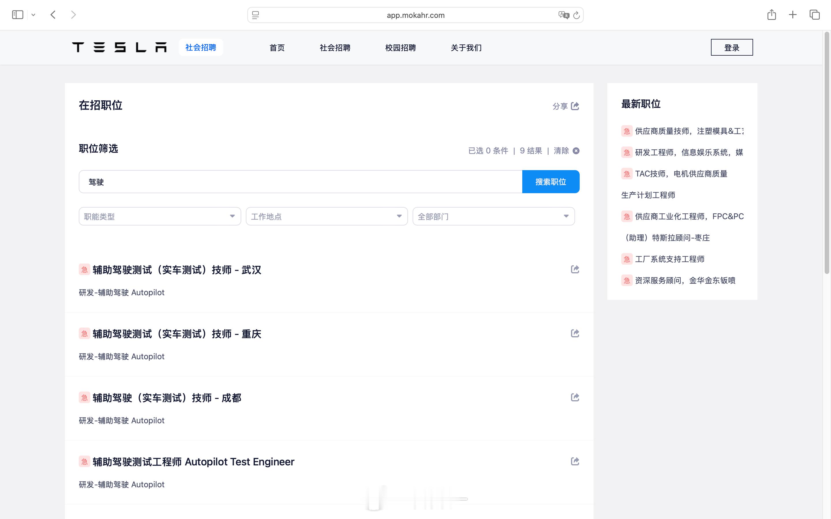Image resolution: width=831 pixels, height=519 pixels.
Task: Click 研发-辅助驾驶 Autopilot under the 武汉 job
Action: pyautogui.click(x=121, y=292)
